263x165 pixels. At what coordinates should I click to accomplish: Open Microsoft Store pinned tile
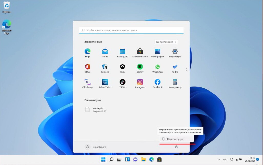[x=140, y=53]
